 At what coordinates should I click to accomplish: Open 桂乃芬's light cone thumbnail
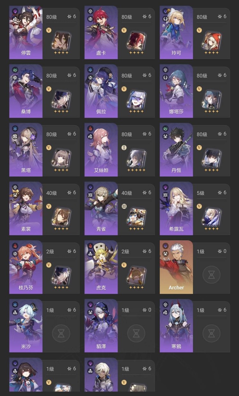tap(61, 275)
